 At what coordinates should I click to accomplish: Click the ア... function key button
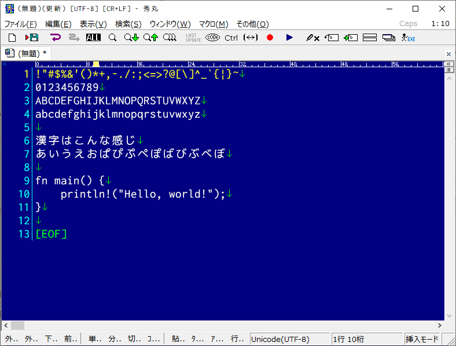pyautogui.click(x=217, y=338)
